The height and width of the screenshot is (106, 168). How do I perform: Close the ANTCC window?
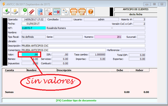click(162, 4)
